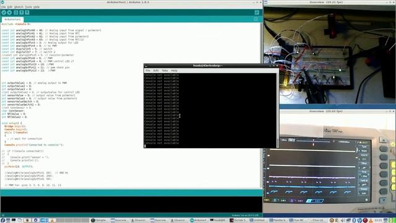
Task: Open a sketch with the Open icon
Action: (x=22, y=12)
